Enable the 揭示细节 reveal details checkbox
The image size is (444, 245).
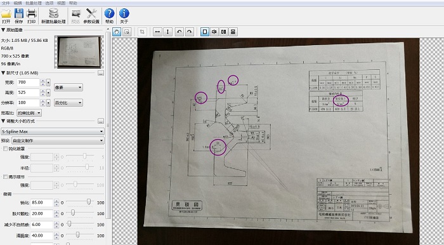click(5, 176)
